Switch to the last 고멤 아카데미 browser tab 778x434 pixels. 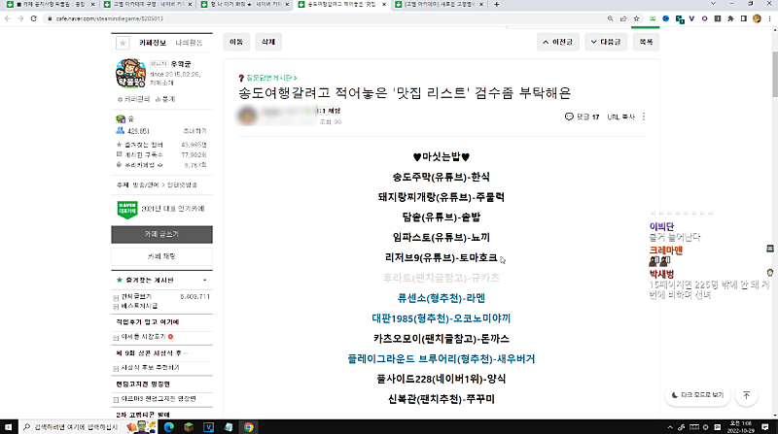tap(440, 5)
